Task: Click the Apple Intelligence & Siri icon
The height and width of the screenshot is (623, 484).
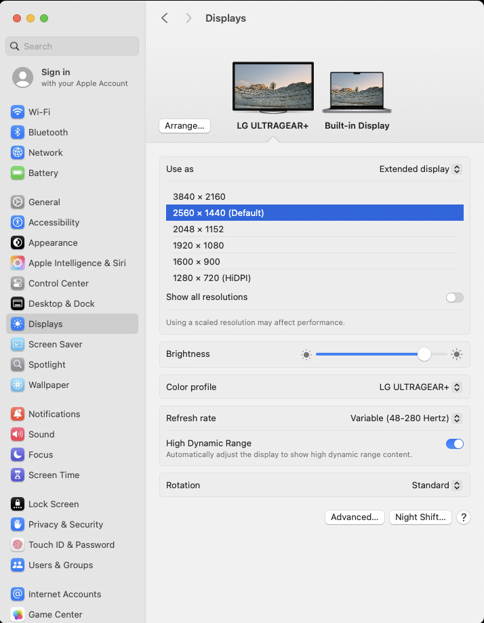Action: (18, 263)
